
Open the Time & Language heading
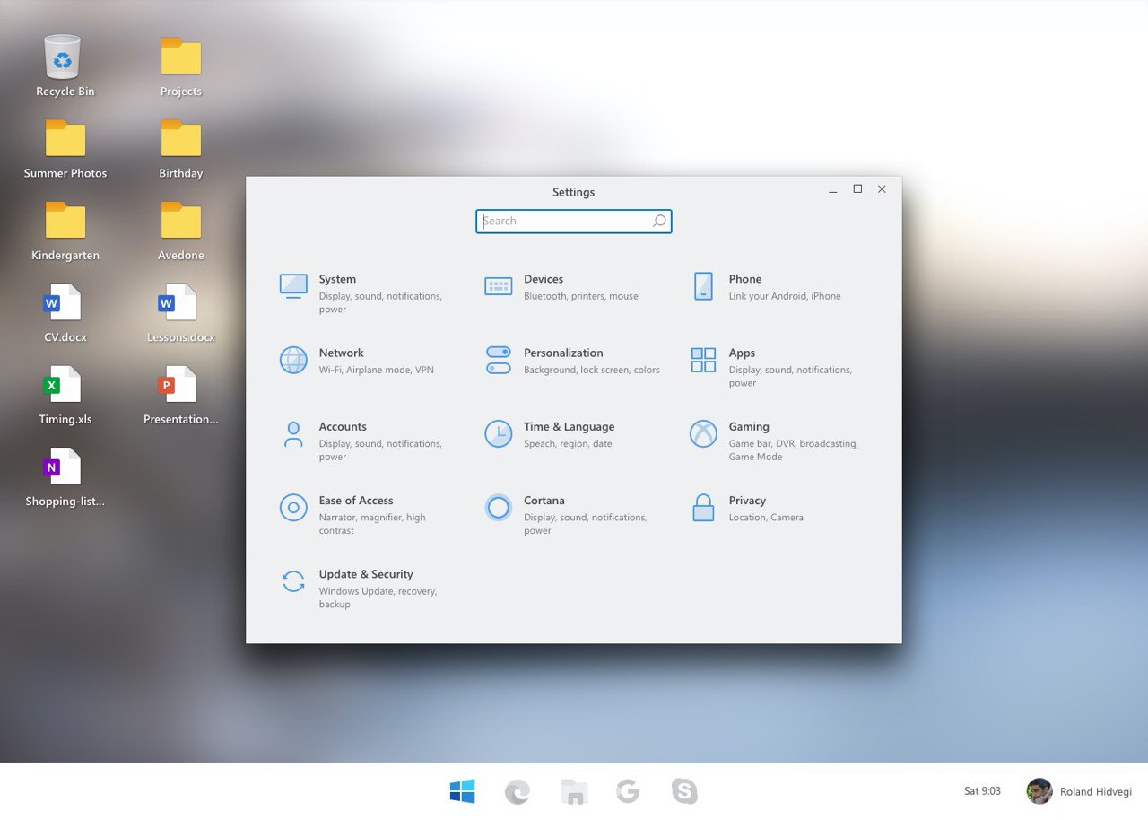pos(570,427)
